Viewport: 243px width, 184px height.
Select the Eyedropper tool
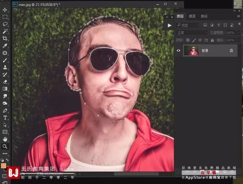point(5,46)
